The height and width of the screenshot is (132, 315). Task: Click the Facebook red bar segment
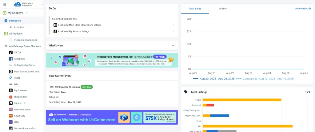(x=210, y=105)
